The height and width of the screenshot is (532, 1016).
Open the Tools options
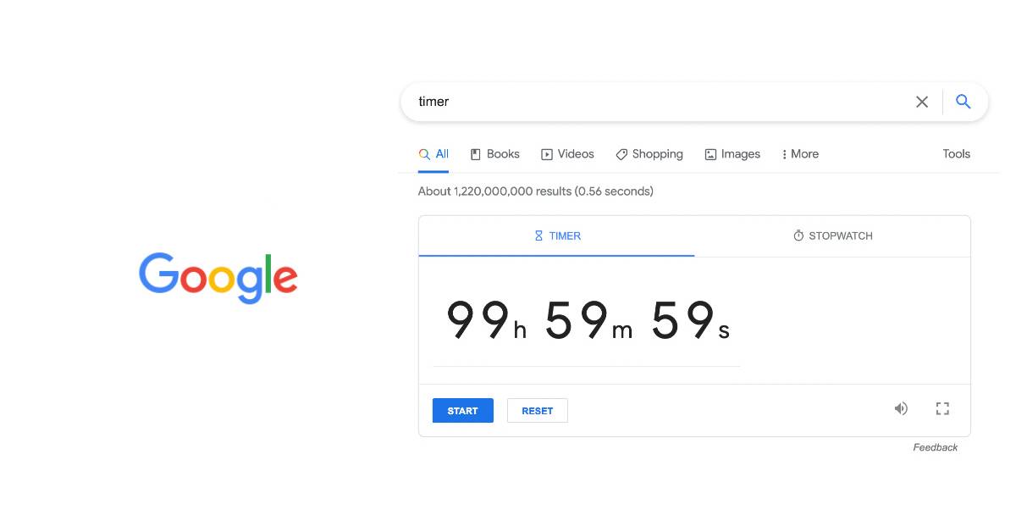956,154
